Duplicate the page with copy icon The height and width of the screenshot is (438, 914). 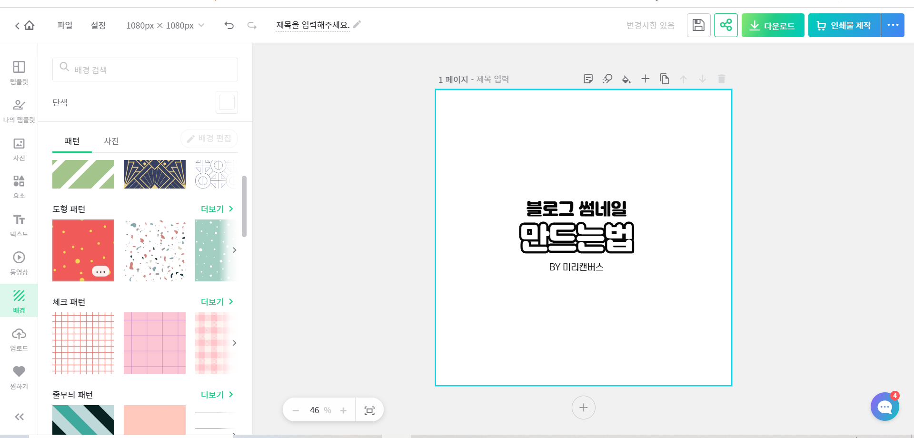664,79
